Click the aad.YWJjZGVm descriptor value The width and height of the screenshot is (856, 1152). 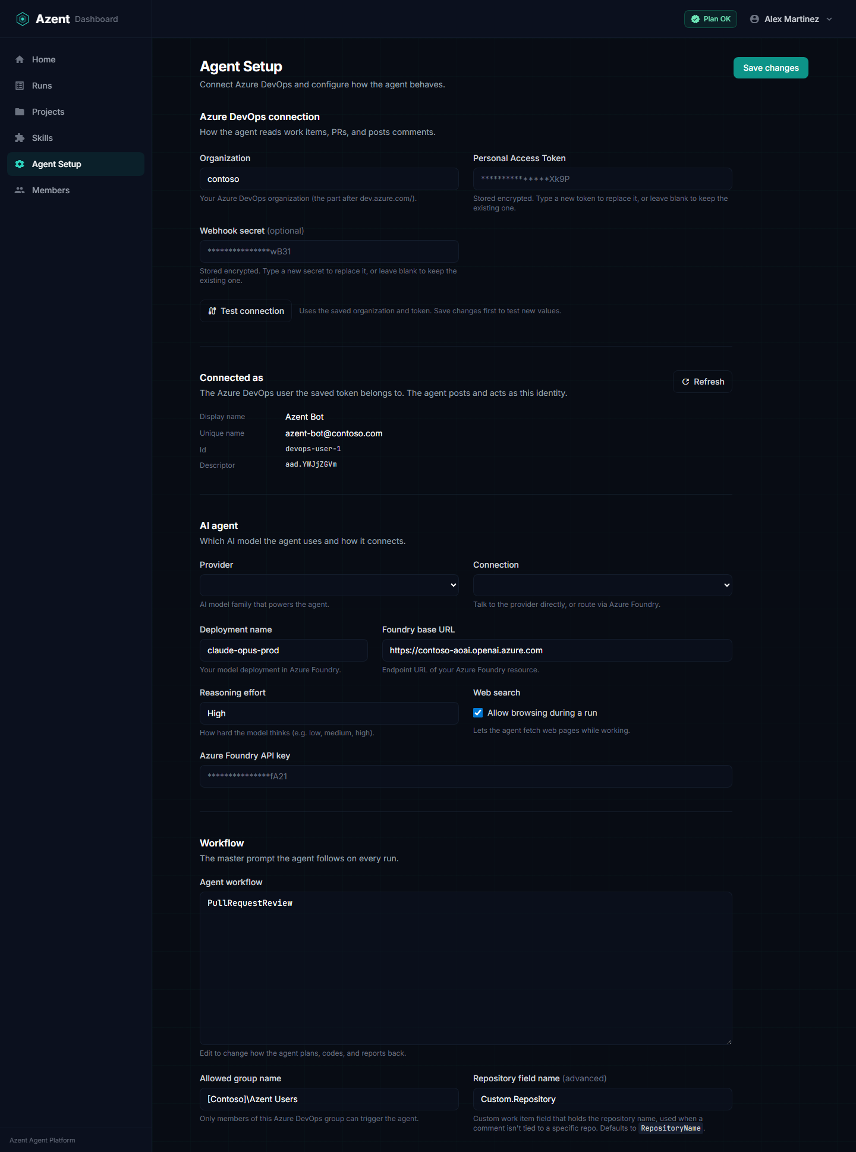311,464
